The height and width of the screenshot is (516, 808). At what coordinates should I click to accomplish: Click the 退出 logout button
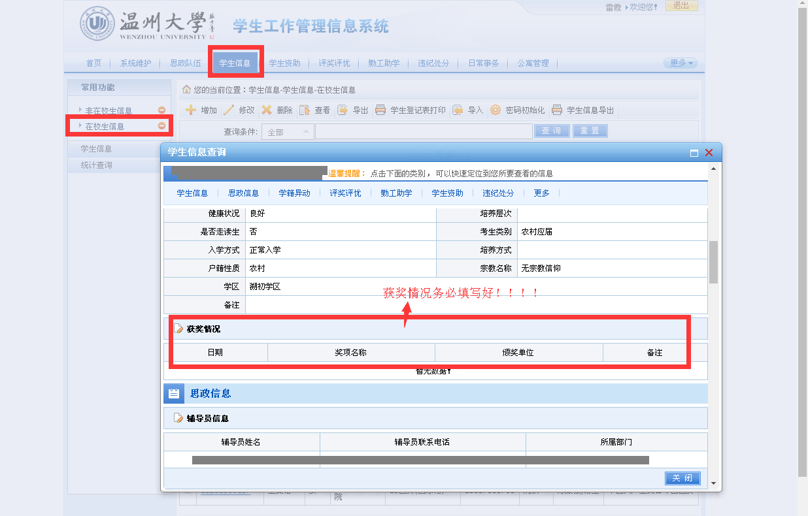coord(681,6)
